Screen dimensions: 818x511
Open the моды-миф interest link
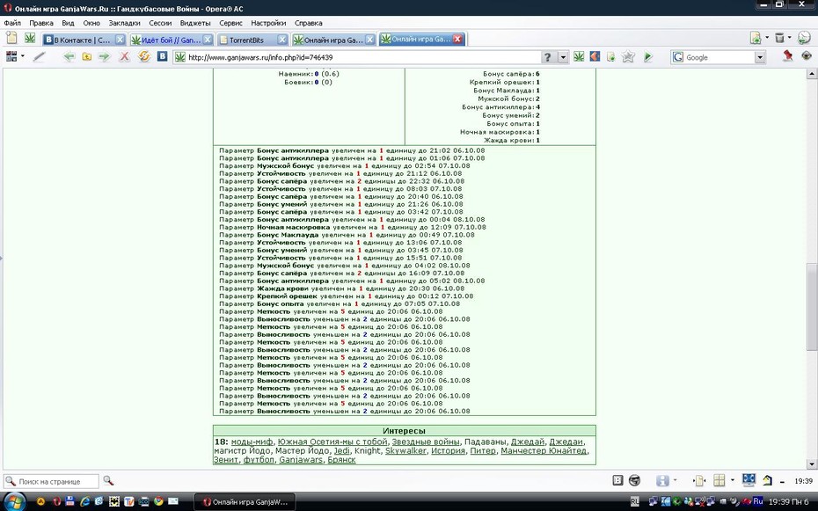[252, 442]
